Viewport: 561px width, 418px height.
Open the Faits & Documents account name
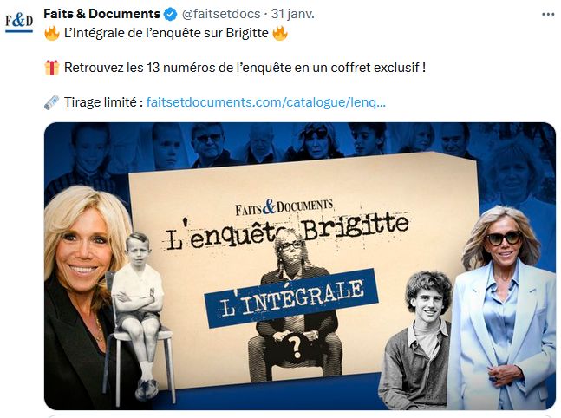[x=102, y=14]
